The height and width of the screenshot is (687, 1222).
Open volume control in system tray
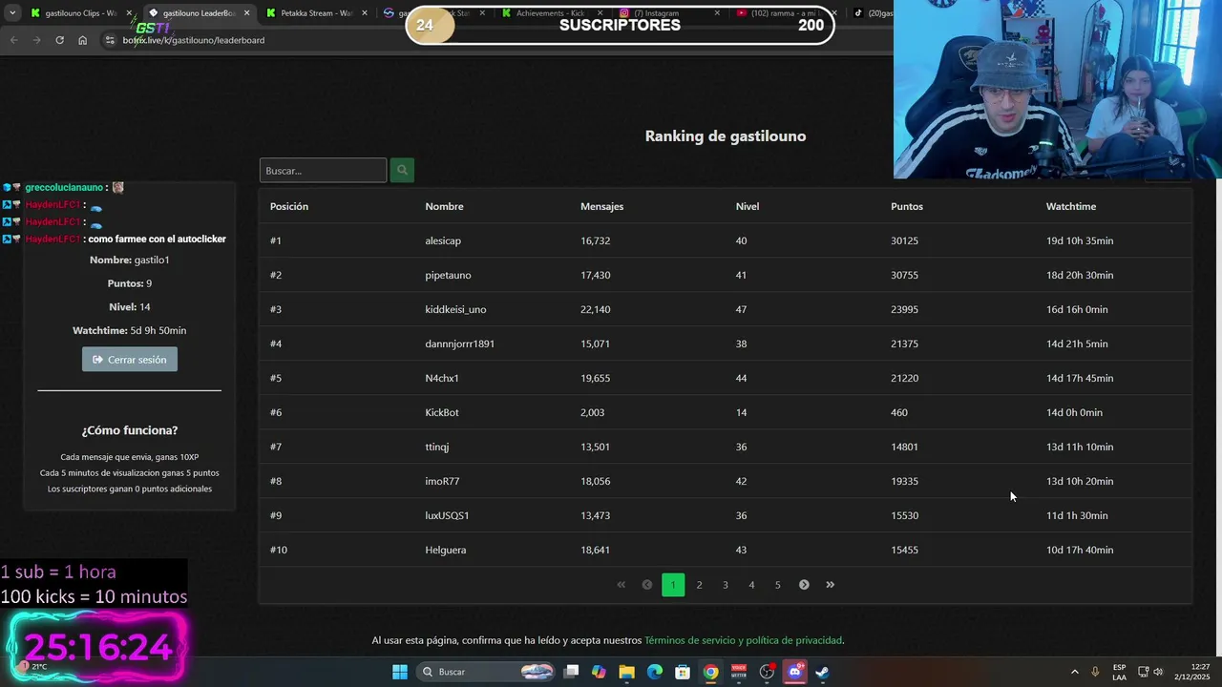click(x=1158, y=672)
